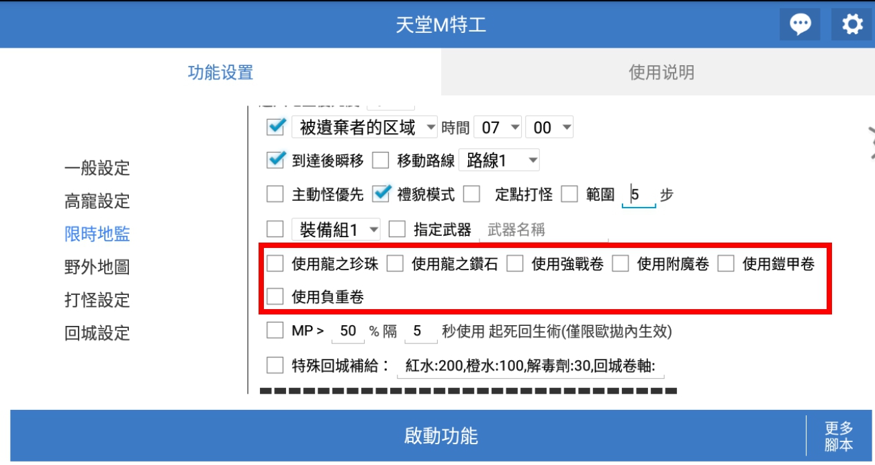Check the 使用負重卷 option
Screen dimensions: 875x465
275,296
